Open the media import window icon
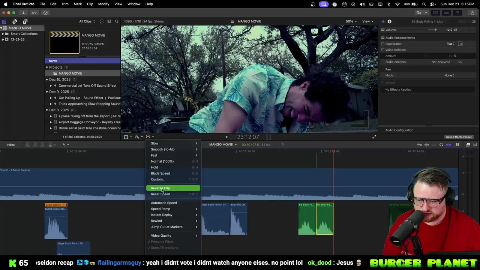Image resolution: width=480 pixels, height=270 pixels. [x=23, y=13]
